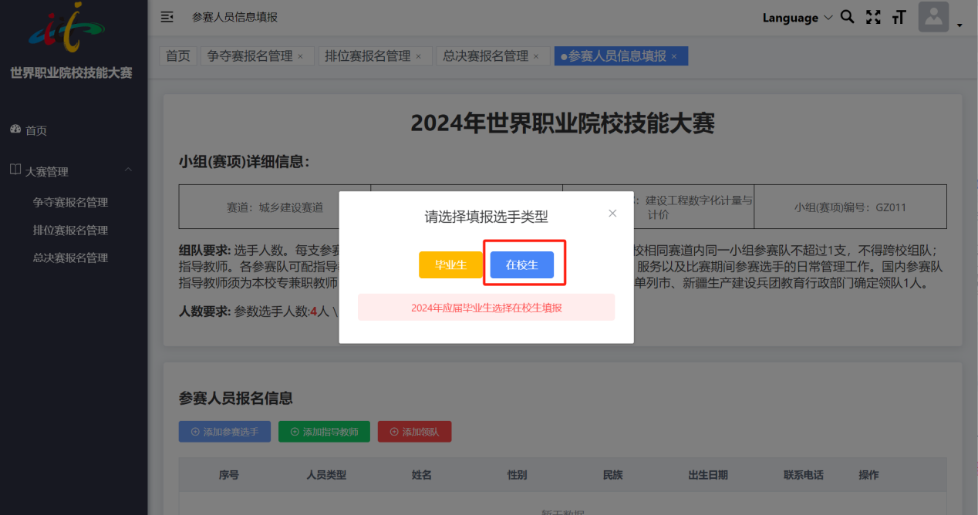Screen dimensions: 978x515
Task: Click the 操作 column header
Action: pyautogui.click(x=868, y=475)
